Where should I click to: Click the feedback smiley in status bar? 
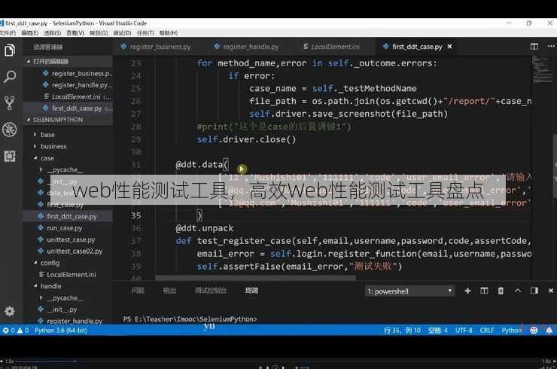[534, 331]
